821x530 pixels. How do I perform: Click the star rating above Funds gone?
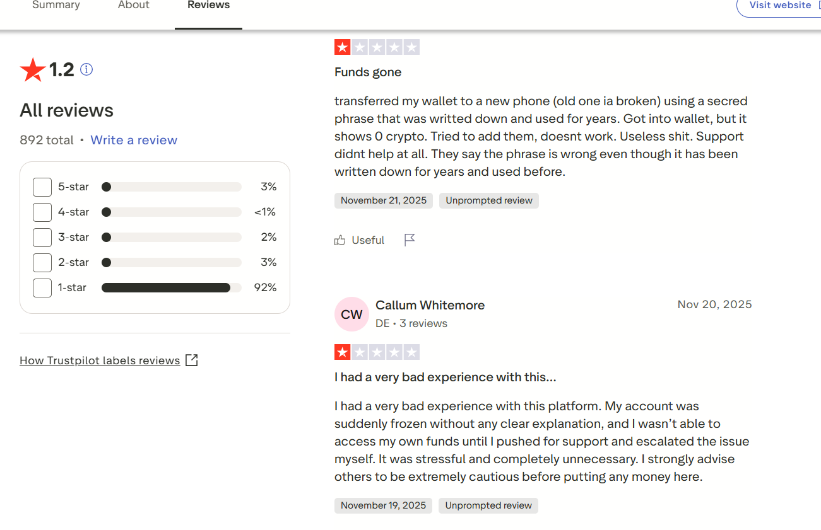point(377,47)
